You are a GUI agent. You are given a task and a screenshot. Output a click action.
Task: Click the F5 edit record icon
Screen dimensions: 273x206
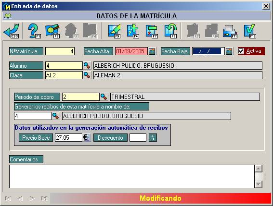click(115, 31)
